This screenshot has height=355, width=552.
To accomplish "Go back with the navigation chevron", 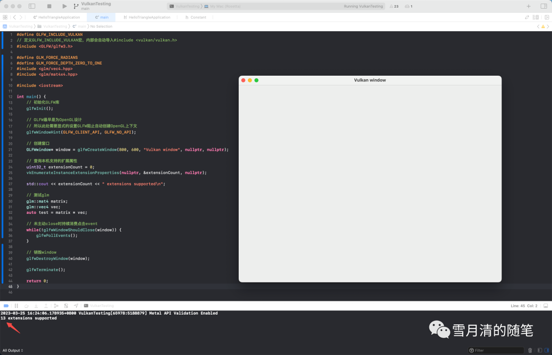I will [14, 17].
